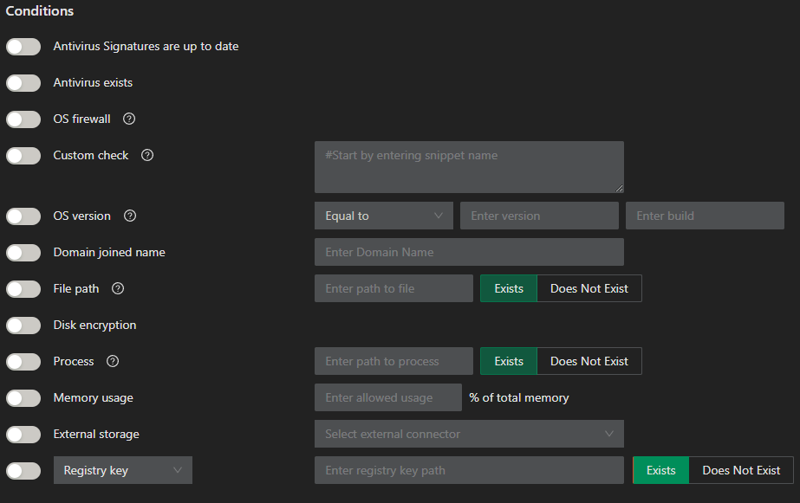Click the help icon beside File path

coord(118,288)
